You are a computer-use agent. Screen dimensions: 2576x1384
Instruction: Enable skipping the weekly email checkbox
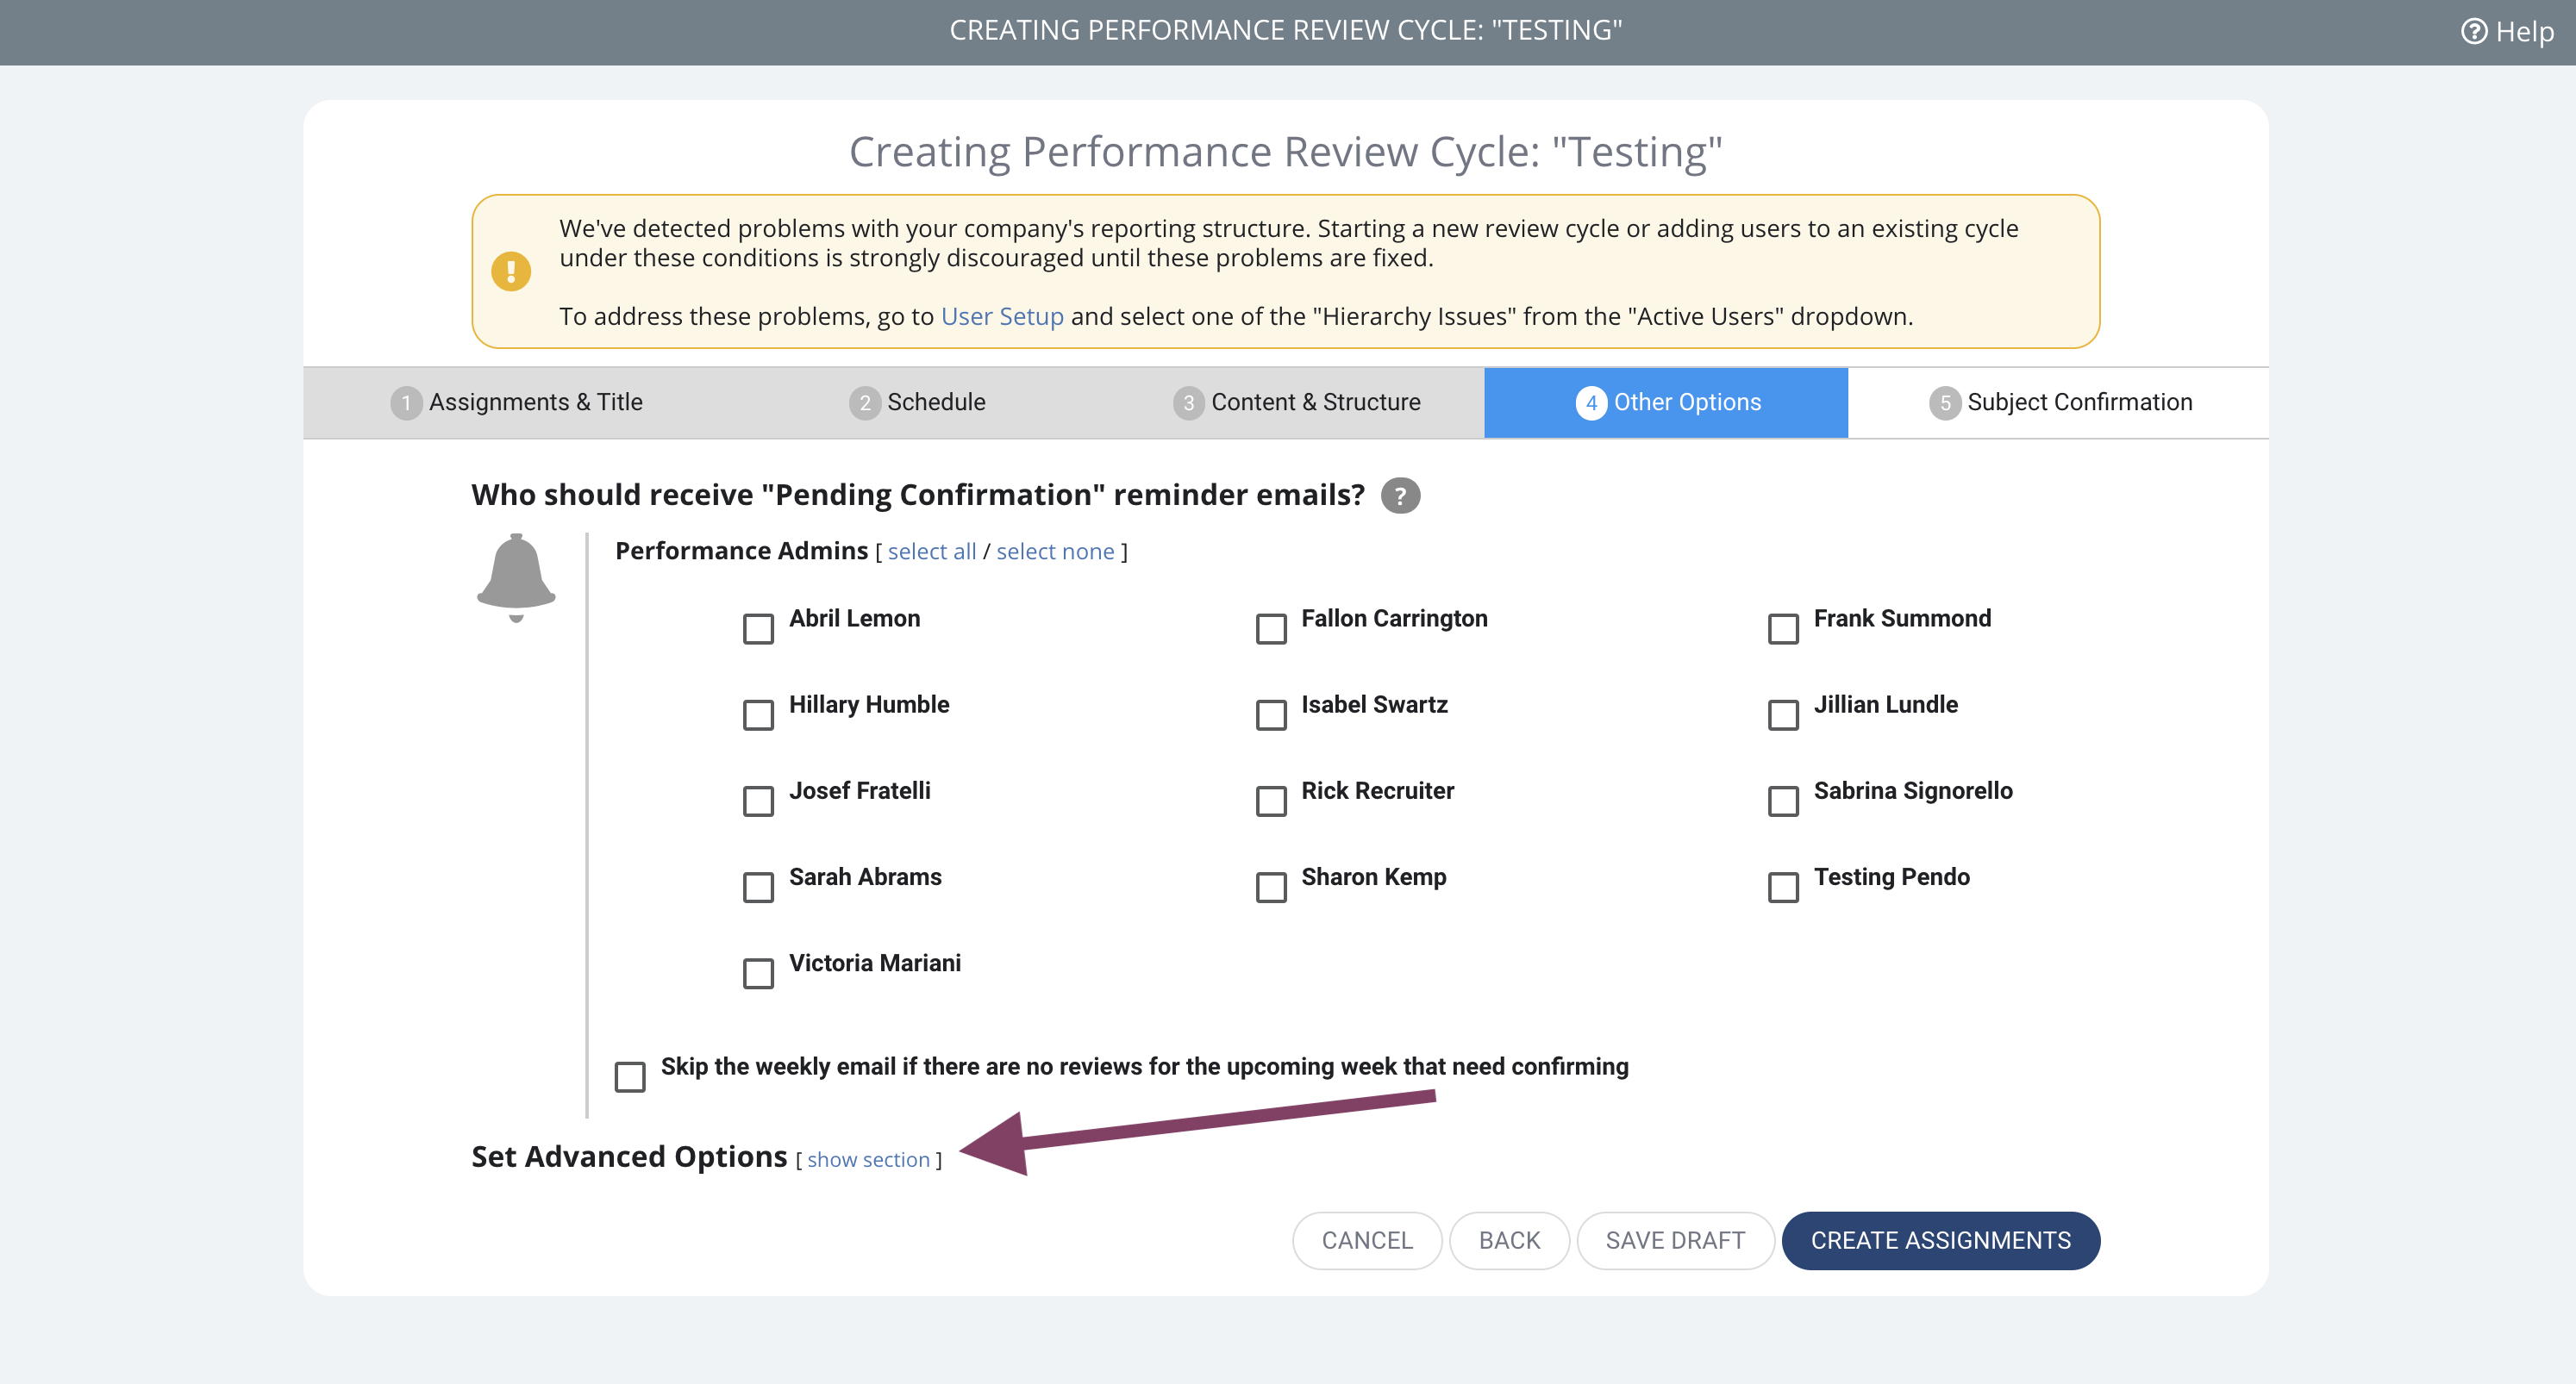click(630, 1076)
